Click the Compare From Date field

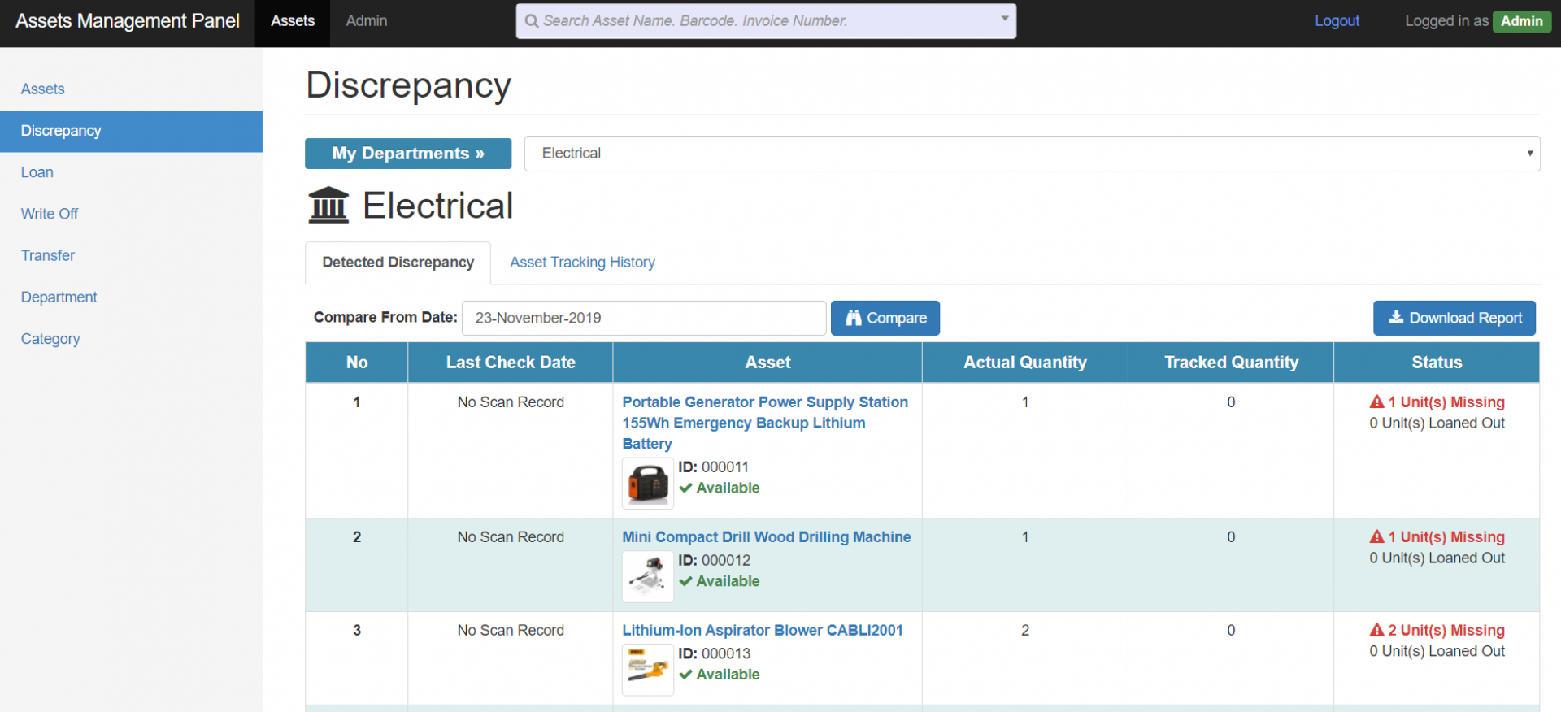pyautogui.click(x=644, y=318)
